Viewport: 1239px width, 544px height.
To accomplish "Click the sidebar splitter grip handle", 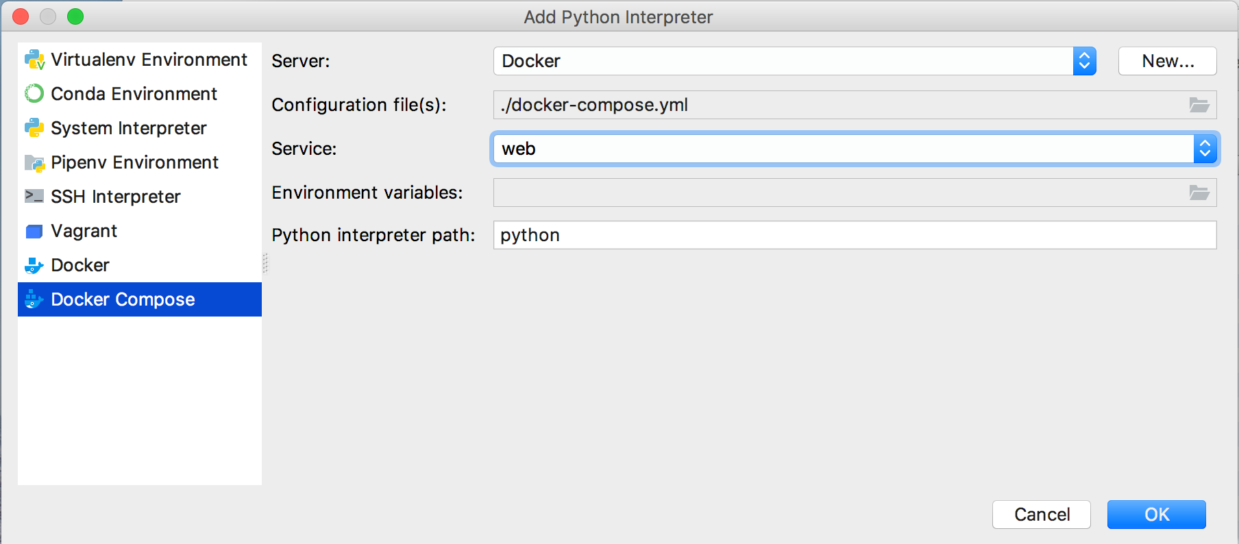I will 266,264.
